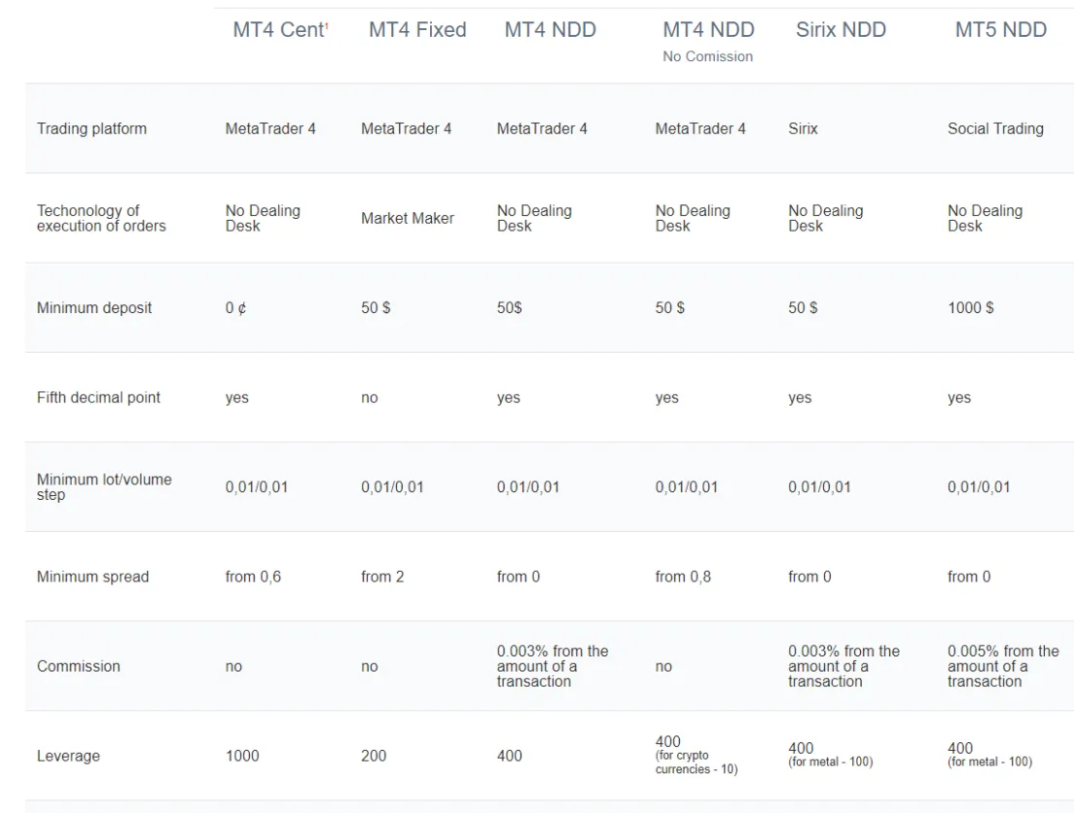
Task: Select the leverage cell mentioning crypto currencies
Action: (697, 756)
